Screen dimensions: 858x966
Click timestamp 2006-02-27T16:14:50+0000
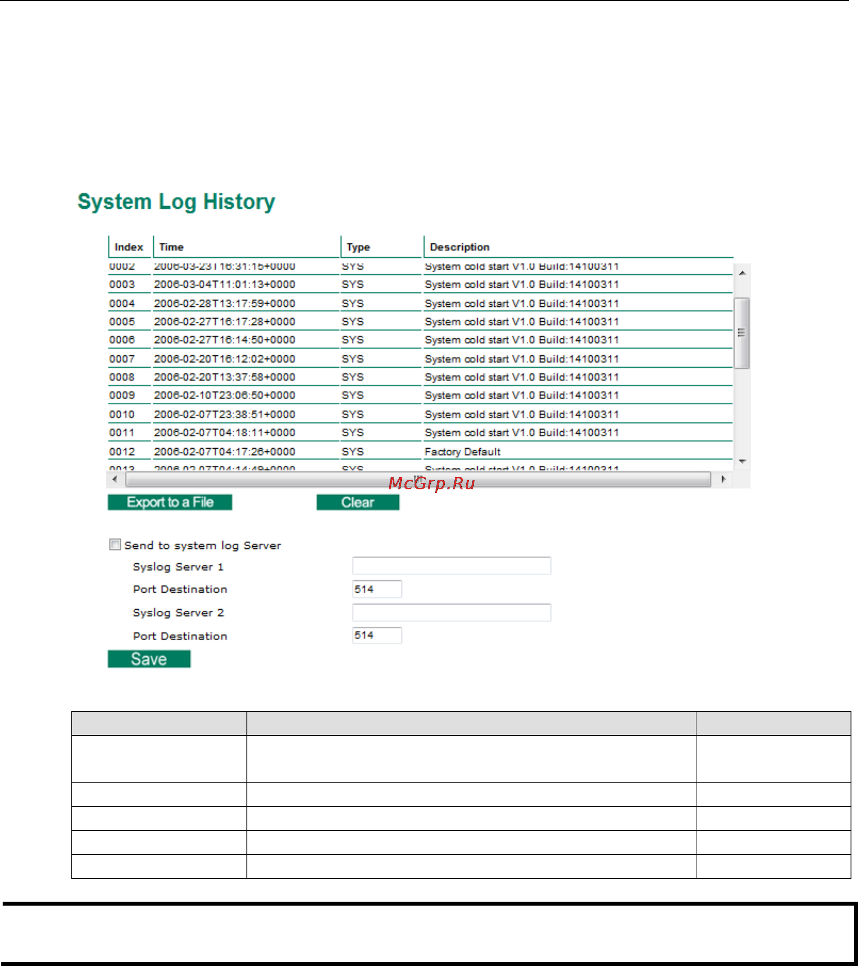point(225,340)
